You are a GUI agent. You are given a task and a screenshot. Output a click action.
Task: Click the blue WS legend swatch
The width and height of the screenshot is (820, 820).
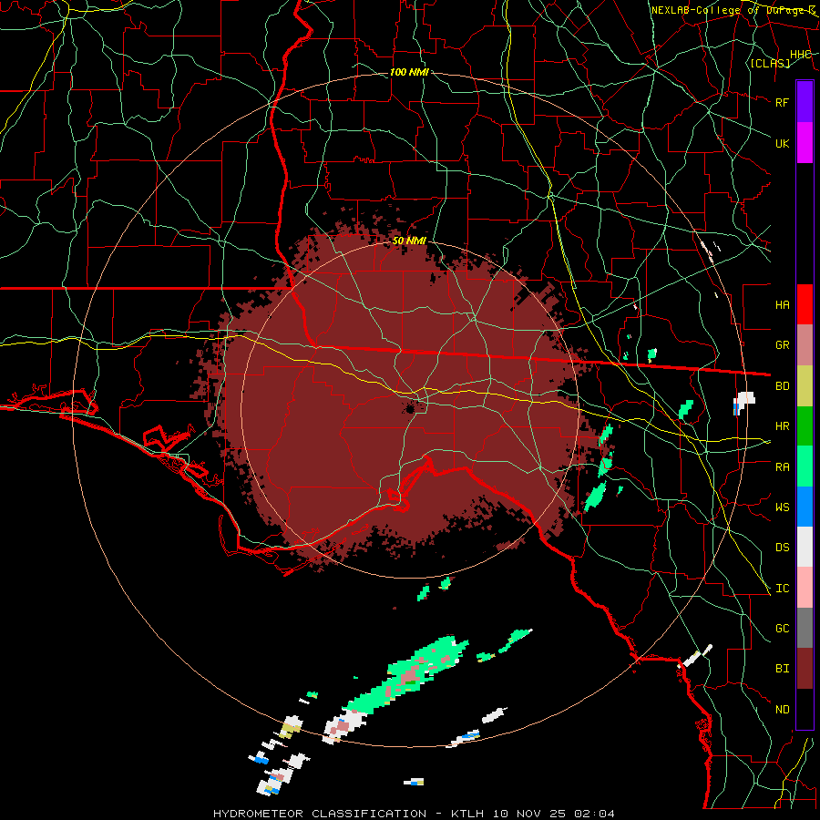(805, 507)
